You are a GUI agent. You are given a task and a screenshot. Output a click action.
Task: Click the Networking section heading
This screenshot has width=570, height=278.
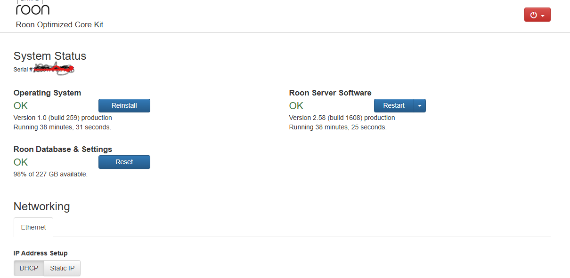41,207
